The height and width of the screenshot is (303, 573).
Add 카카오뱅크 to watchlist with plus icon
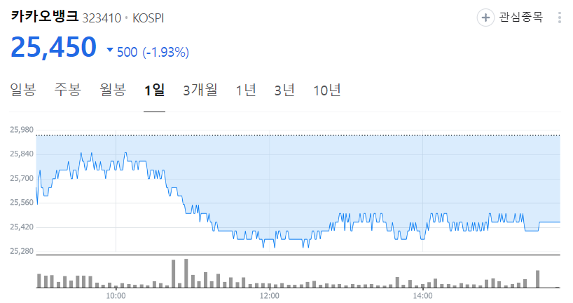pyautogui.click(x=485, y=18)
